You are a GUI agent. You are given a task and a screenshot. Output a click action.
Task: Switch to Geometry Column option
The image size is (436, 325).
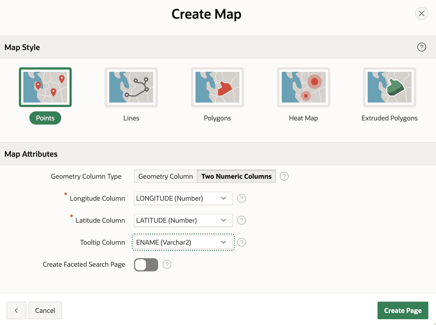tap(166, 176)
